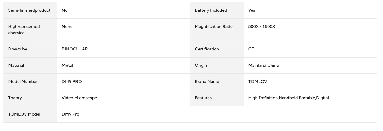
Task: Click the Brand Name value TOMLOV
Action: click(258, 82)
